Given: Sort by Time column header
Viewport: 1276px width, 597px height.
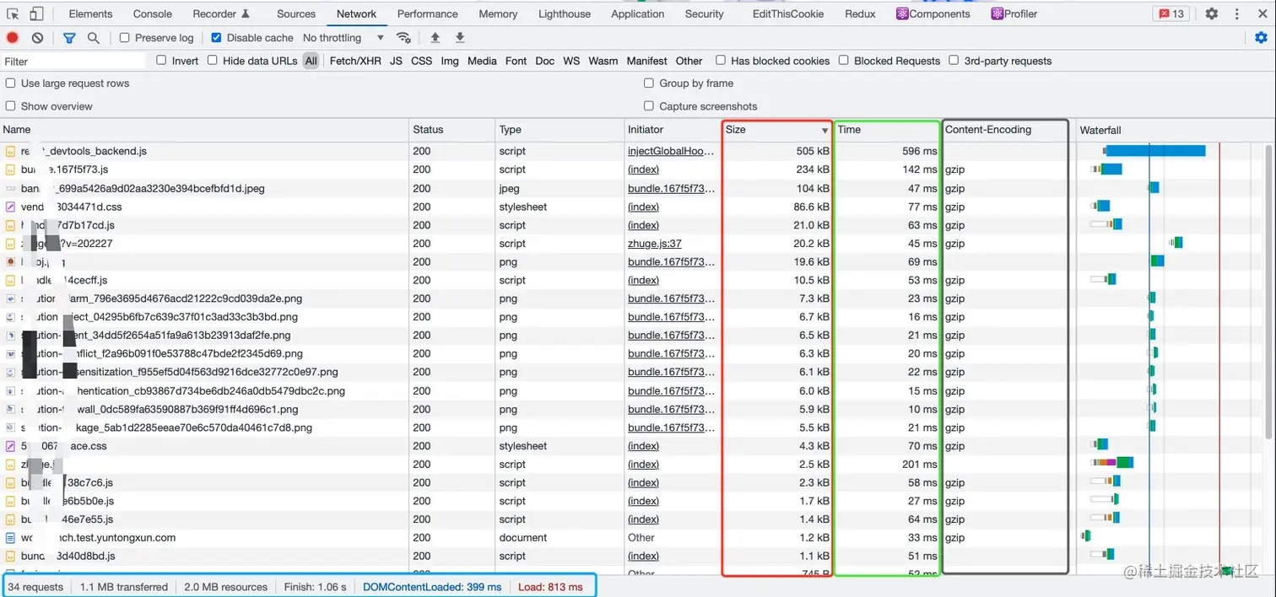Looking at the screenshot, I should (887, 130).
